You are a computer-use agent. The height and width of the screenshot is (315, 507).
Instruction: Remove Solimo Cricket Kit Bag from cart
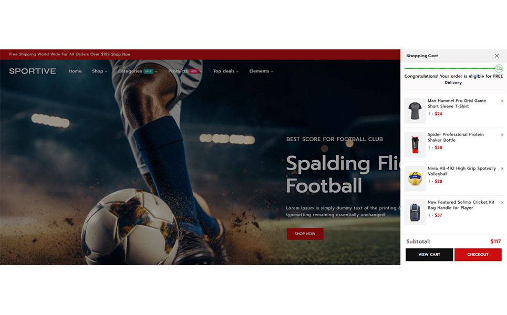[502, 203]
